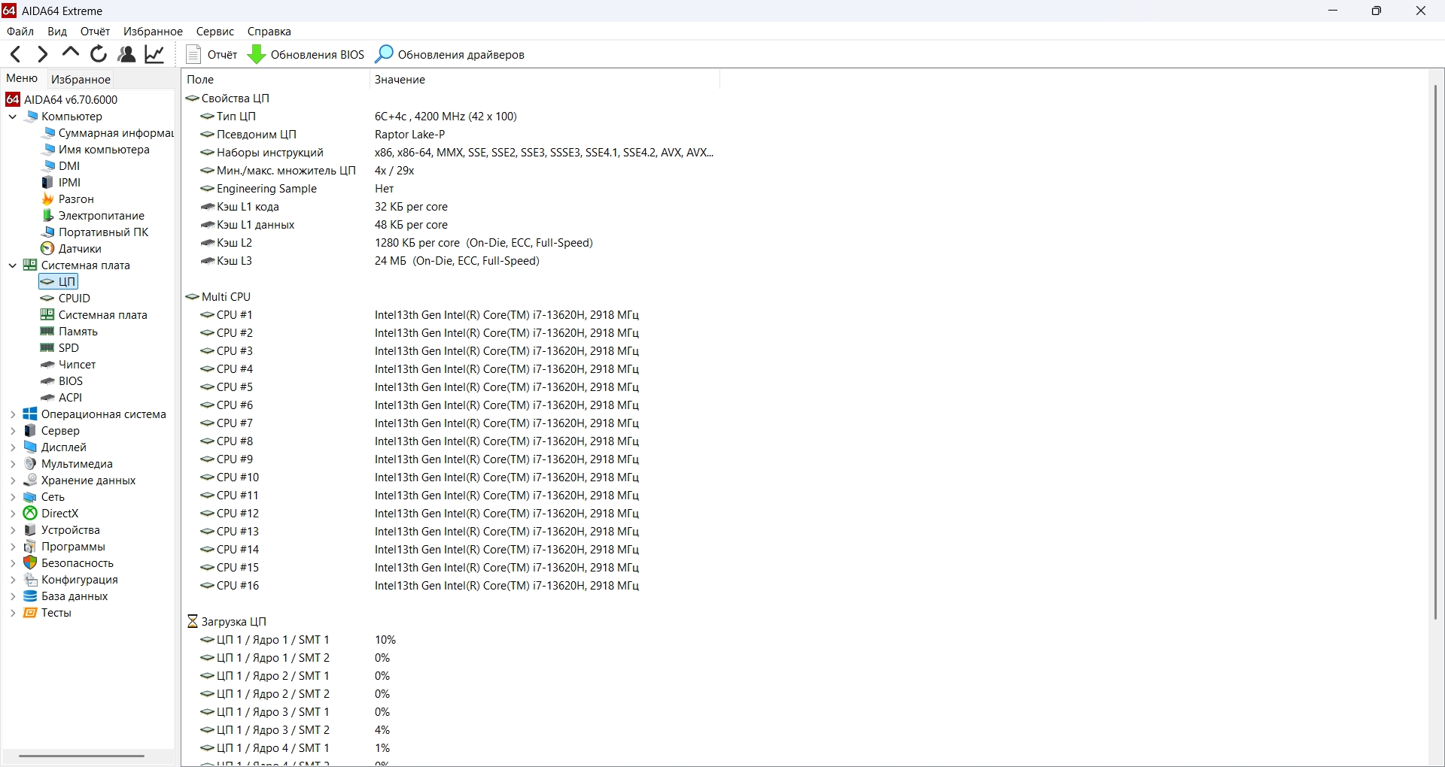The height and width of the screenshot is (767, 1445).
Task: Go forward with the right arrow toolbar icon
Action: 42,54
